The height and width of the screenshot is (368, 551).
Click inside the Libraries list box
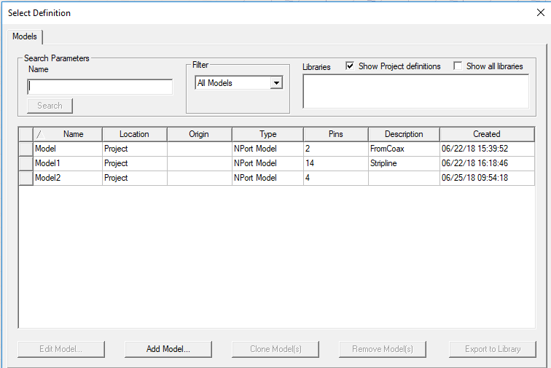415,91
